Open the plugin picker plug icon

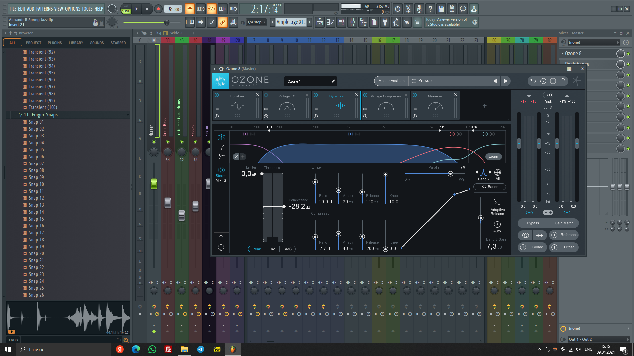pyautogui.click(x=385, y=22)
